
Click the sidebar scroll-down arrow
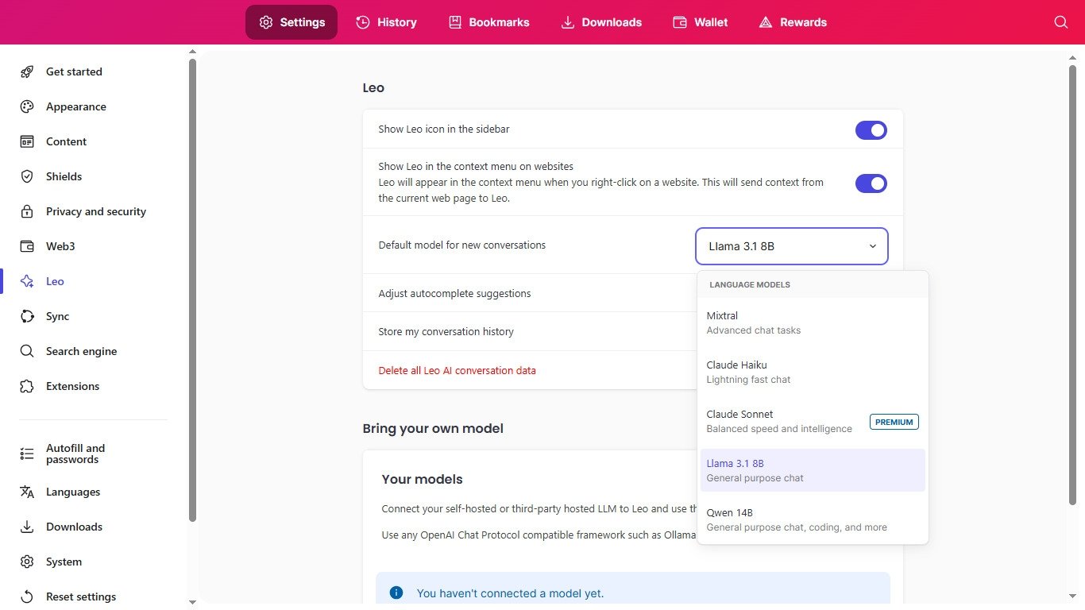click(x=192, y=603)
